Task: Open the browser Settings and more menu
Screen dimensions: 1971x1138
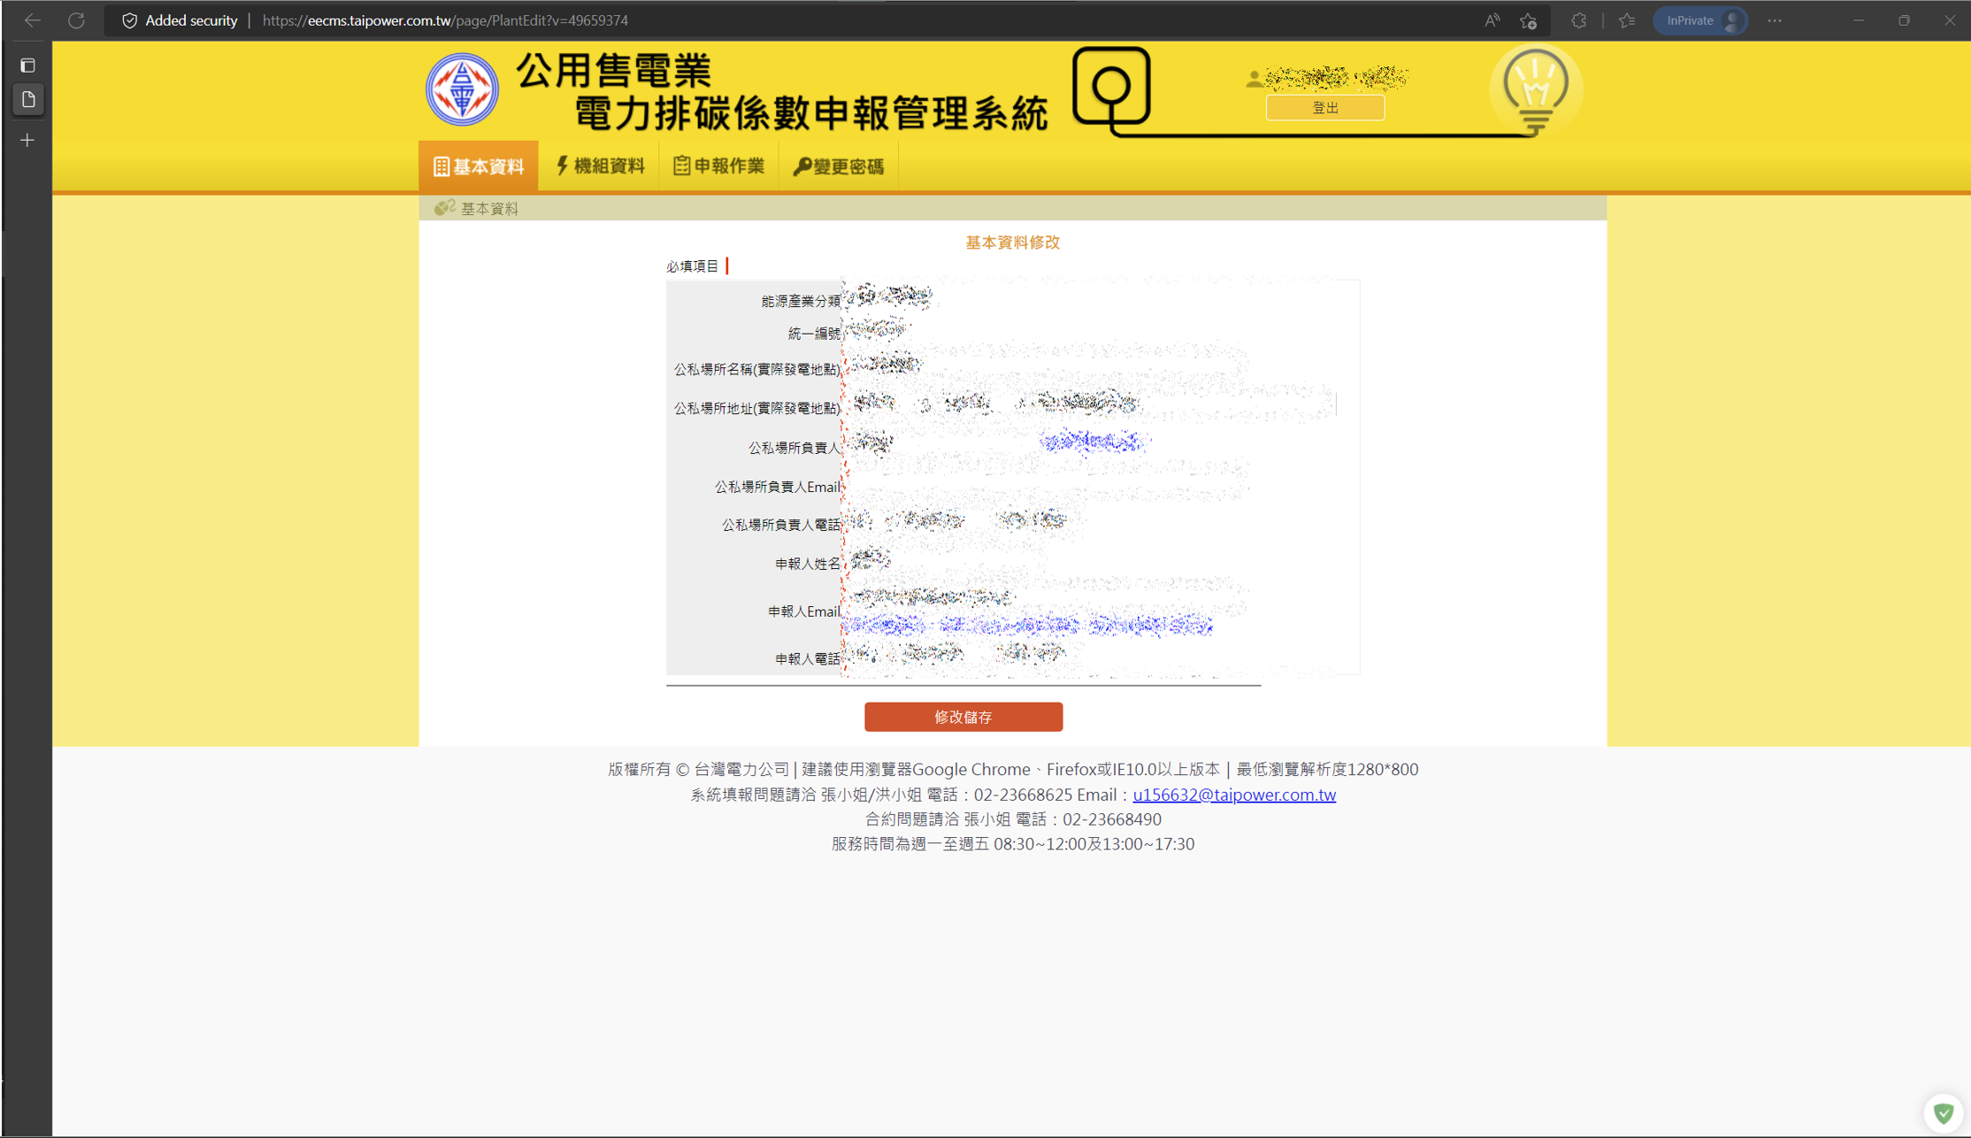Action: (x=1775, y=20)
